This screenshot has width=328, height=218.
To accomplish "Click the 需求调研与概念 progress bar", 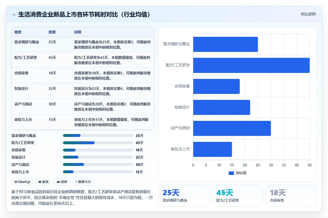I will click(98, 135).
